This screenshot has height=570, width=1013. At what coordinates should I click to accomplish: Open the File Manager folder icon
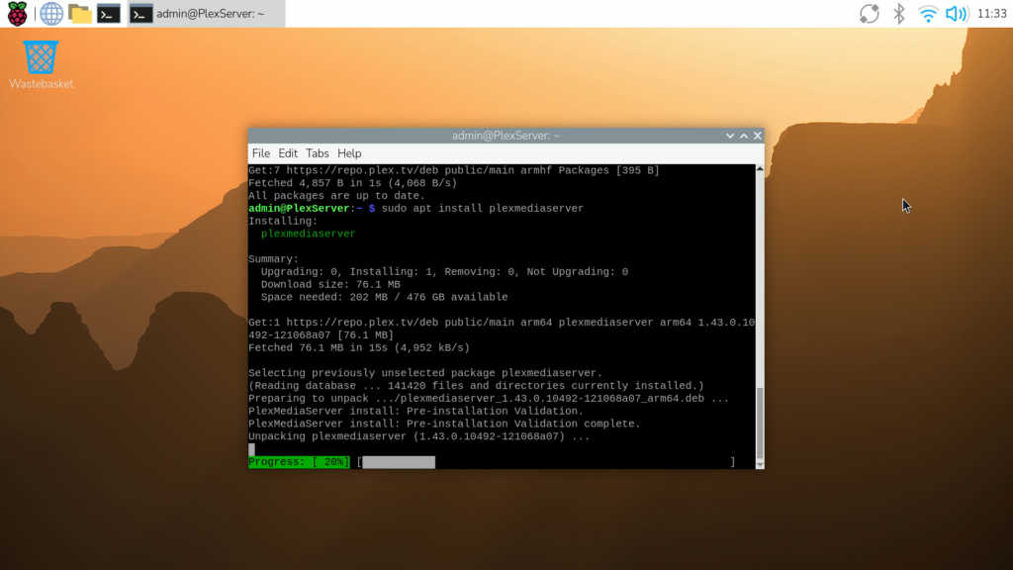(x=80, y=14)
